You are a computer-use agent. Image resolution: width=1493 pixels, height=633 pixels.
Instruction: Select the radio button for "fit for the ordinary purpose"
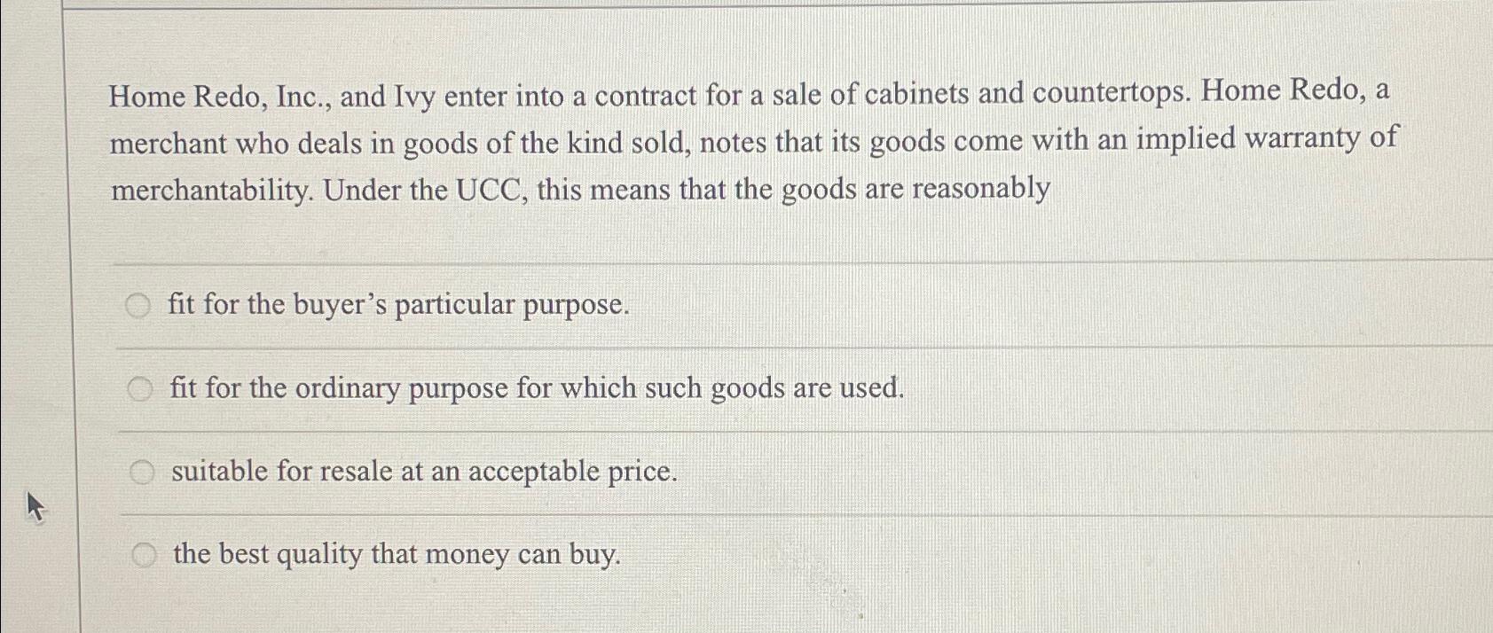pos(140,387)
